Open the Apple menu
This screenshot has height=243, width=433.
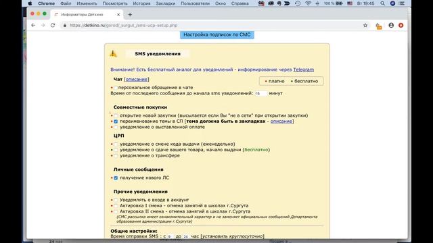point(30,3)
